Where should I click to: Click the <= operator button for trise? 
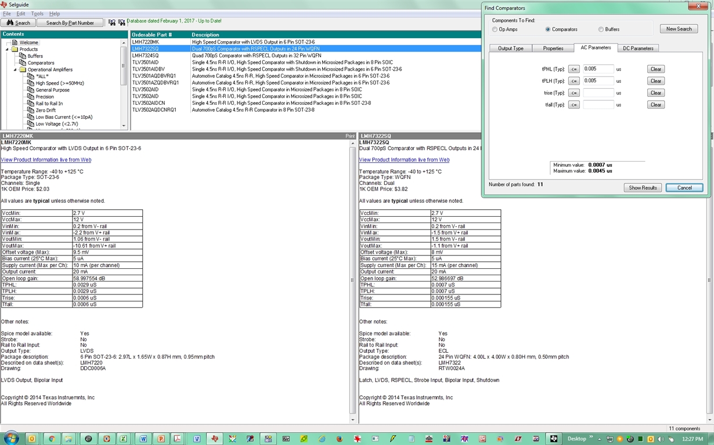[574, 93]
